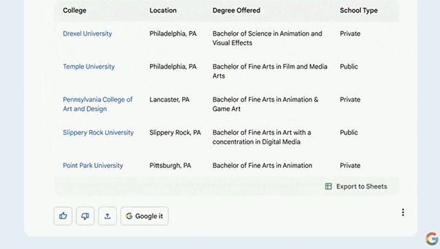This screenshot has width=440, height=249.
Task: Select the Lancaster, PA cell
Action: click(x=170, y=100)
